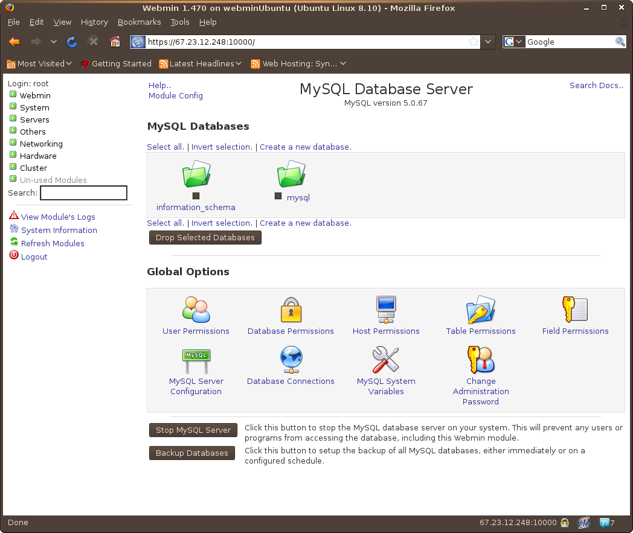Open the Module Config link
Image resolution: width=633 pixels, height=533 pixels.
pyautogui.click(x=176, y=95)
